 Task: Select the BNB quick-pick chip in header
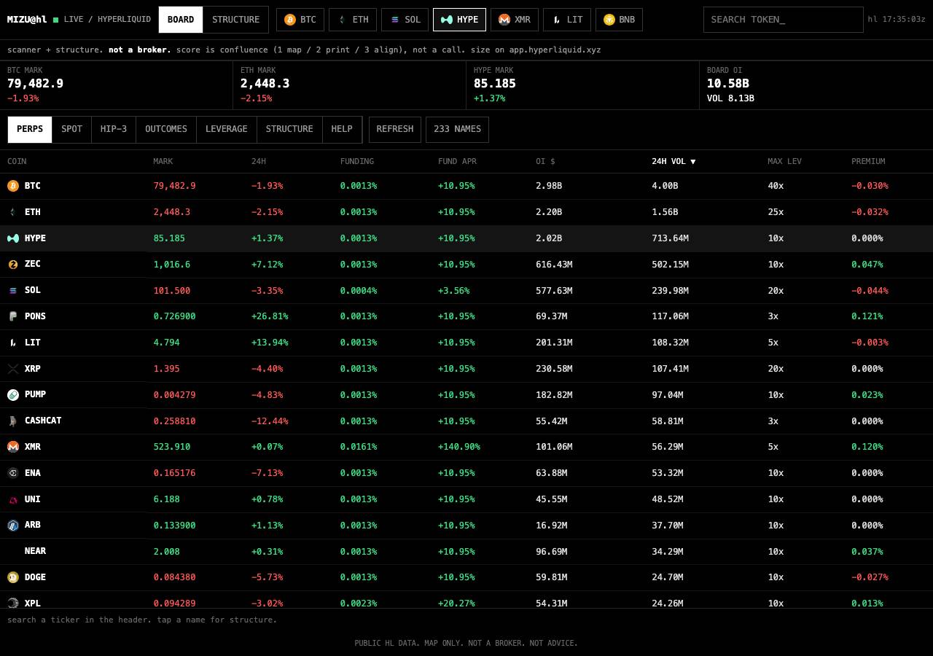point(620,20)
